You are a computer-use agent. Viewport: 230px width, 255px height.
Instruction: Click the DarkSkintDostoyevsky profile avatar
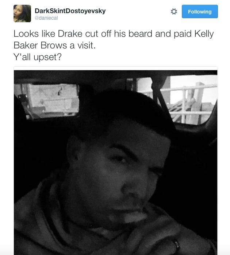point(22,13)
